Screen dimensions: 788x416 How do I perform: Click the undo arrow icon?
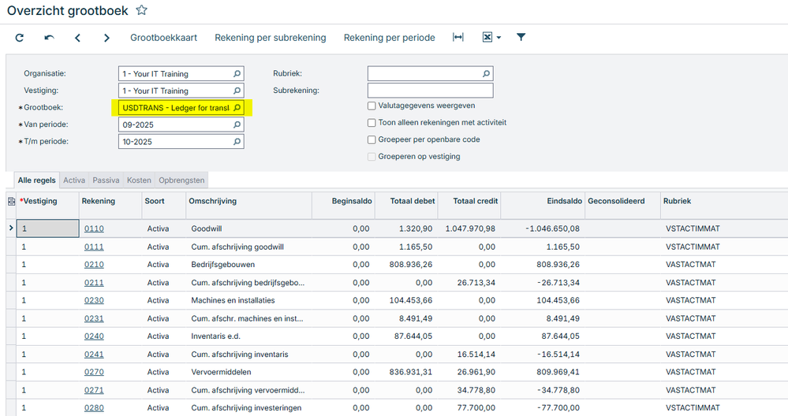click(49, 38)
